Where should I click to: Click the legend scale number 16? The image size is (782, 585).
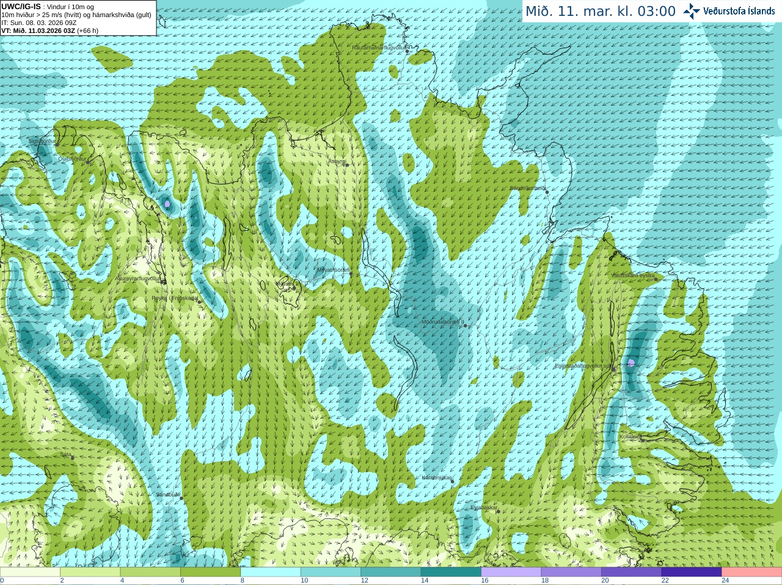pos(484,581)
